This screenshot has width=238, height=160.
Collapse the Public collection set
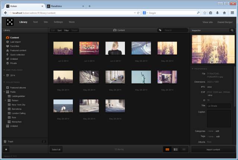click(4, 92)
